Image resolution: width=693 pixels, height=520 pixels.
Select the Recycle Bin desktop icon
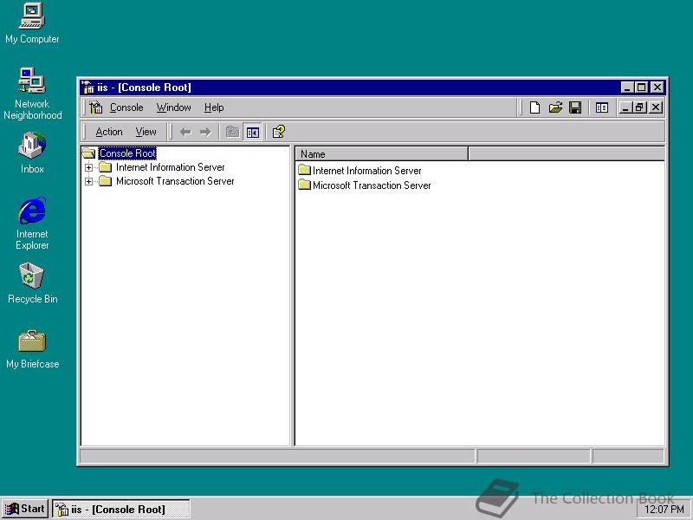tap(32, 283)
